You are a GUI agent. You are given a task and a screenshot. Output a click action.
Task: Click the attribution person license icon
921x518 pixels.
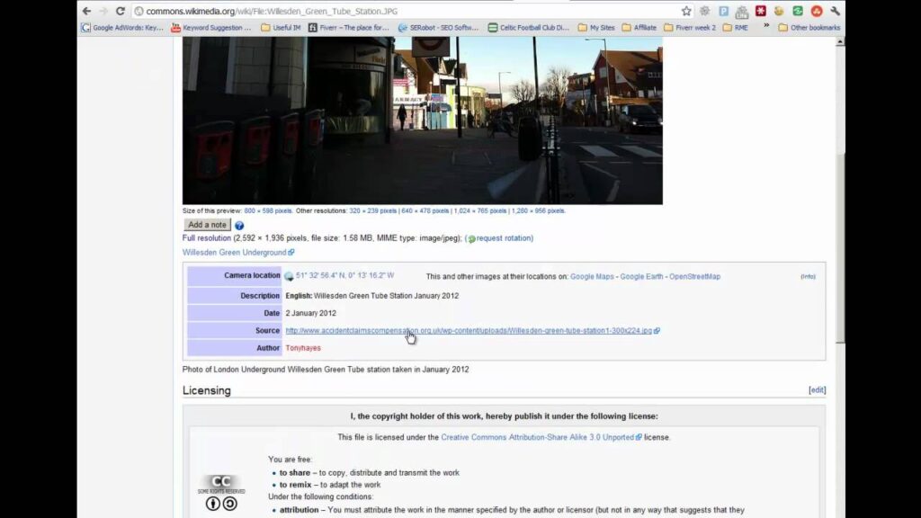[212, 504]
